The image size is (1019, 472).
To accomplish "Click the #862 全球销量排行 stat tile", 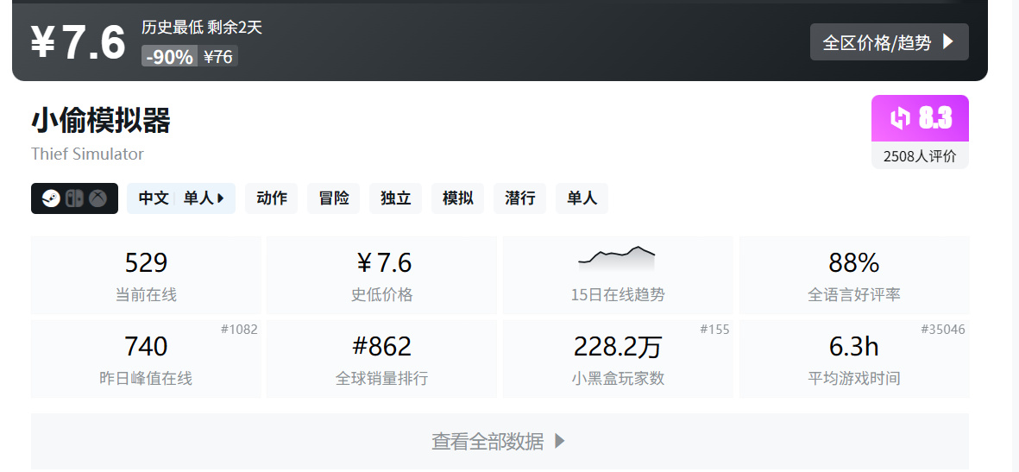I will tap(381, 359).
